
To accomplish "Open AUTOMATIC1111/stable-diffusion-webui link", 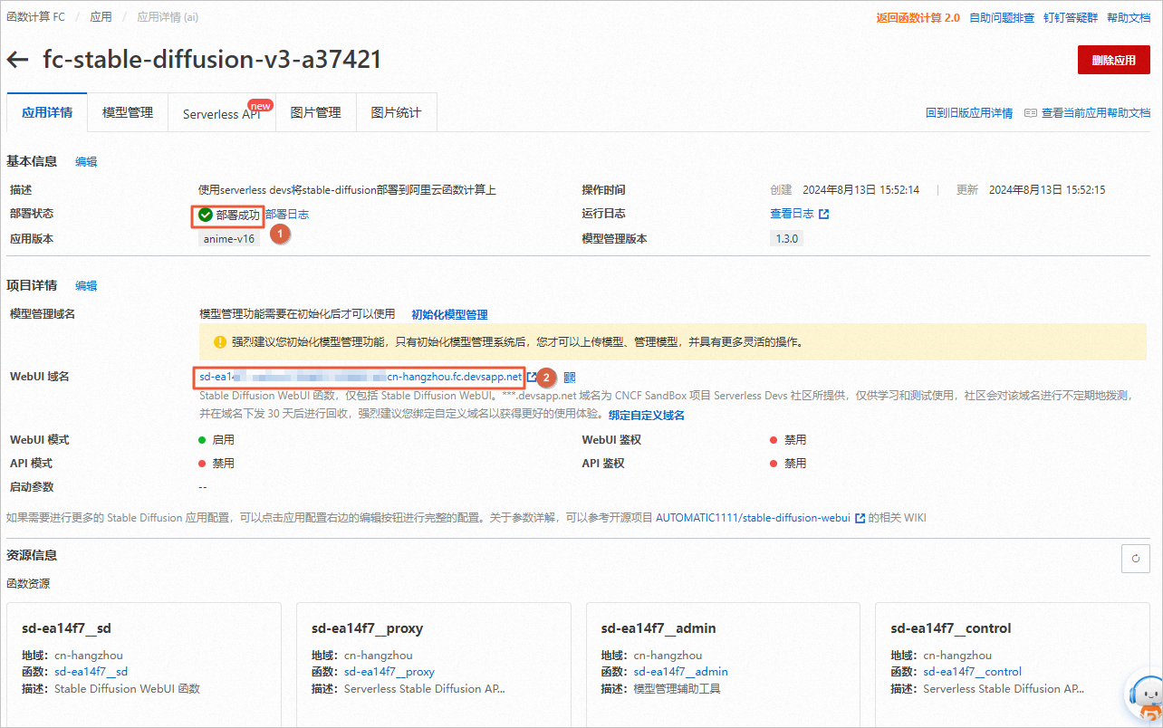I will (753, 518).
